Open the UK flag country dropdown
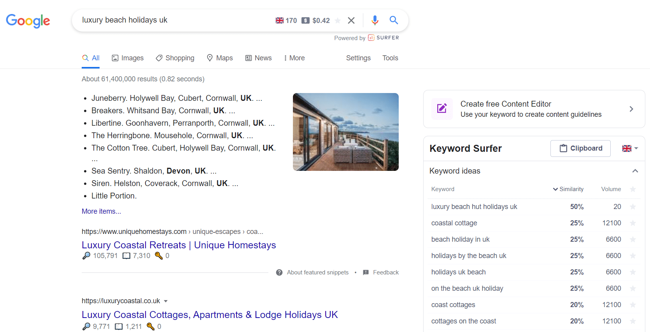Screen dimensions: 650x332 coord(630,148)
